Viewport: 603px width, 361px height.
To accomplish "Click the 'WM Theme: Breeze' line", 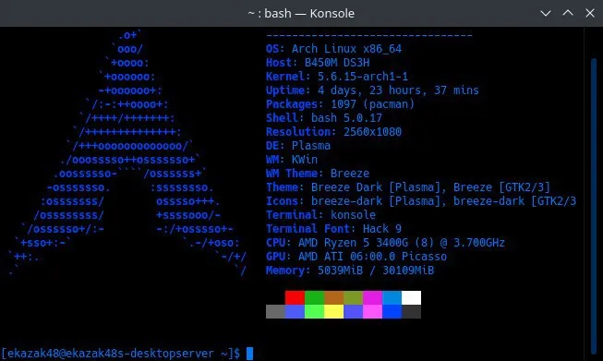I will click(x=318, y=174).
